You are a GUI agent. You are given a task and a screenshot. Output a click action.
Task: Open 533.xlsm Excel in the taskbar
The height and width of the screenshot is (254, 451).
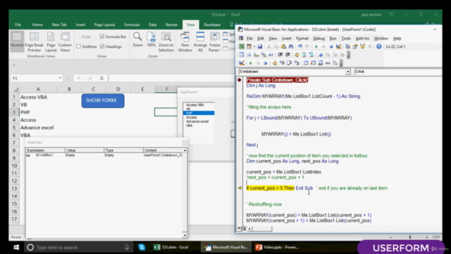[171, 247]
